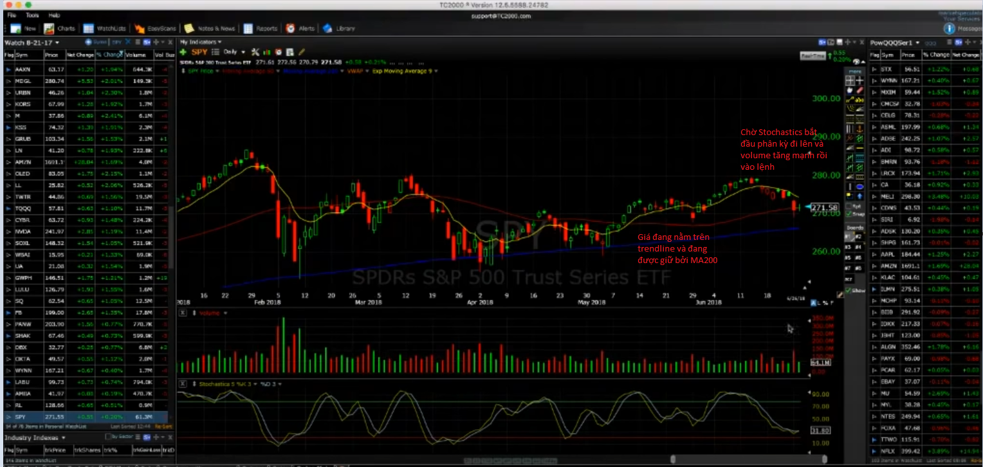Open the Reports toolbar button

pos(261,28)
